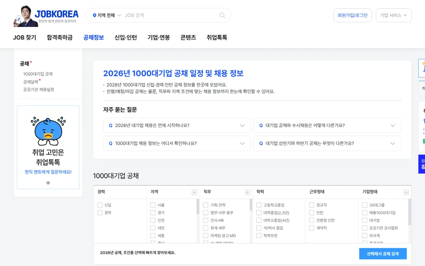Screen dimensions: 425x266
Task: Open the 지역 전체 region dropdown
Action: 107,15
